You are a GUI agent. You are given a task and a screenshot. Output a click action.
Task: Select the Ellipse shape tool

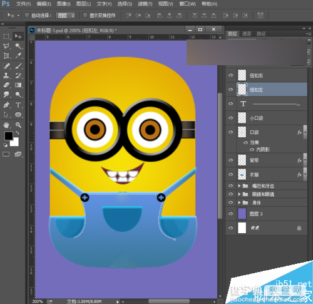tap(18, 115)
